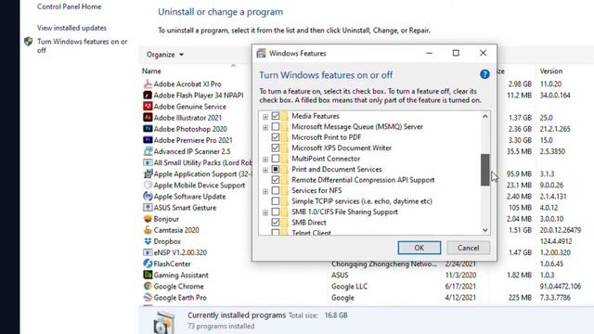594x334 pixels.
Task: Expand Microsoft Message Queue (MSMQ) Server node
Action: (265, 127)
